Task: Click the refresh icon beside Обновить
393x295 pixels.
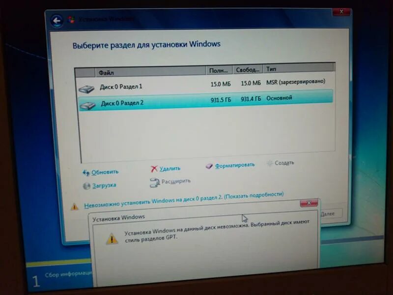Action: click(86, 173)
